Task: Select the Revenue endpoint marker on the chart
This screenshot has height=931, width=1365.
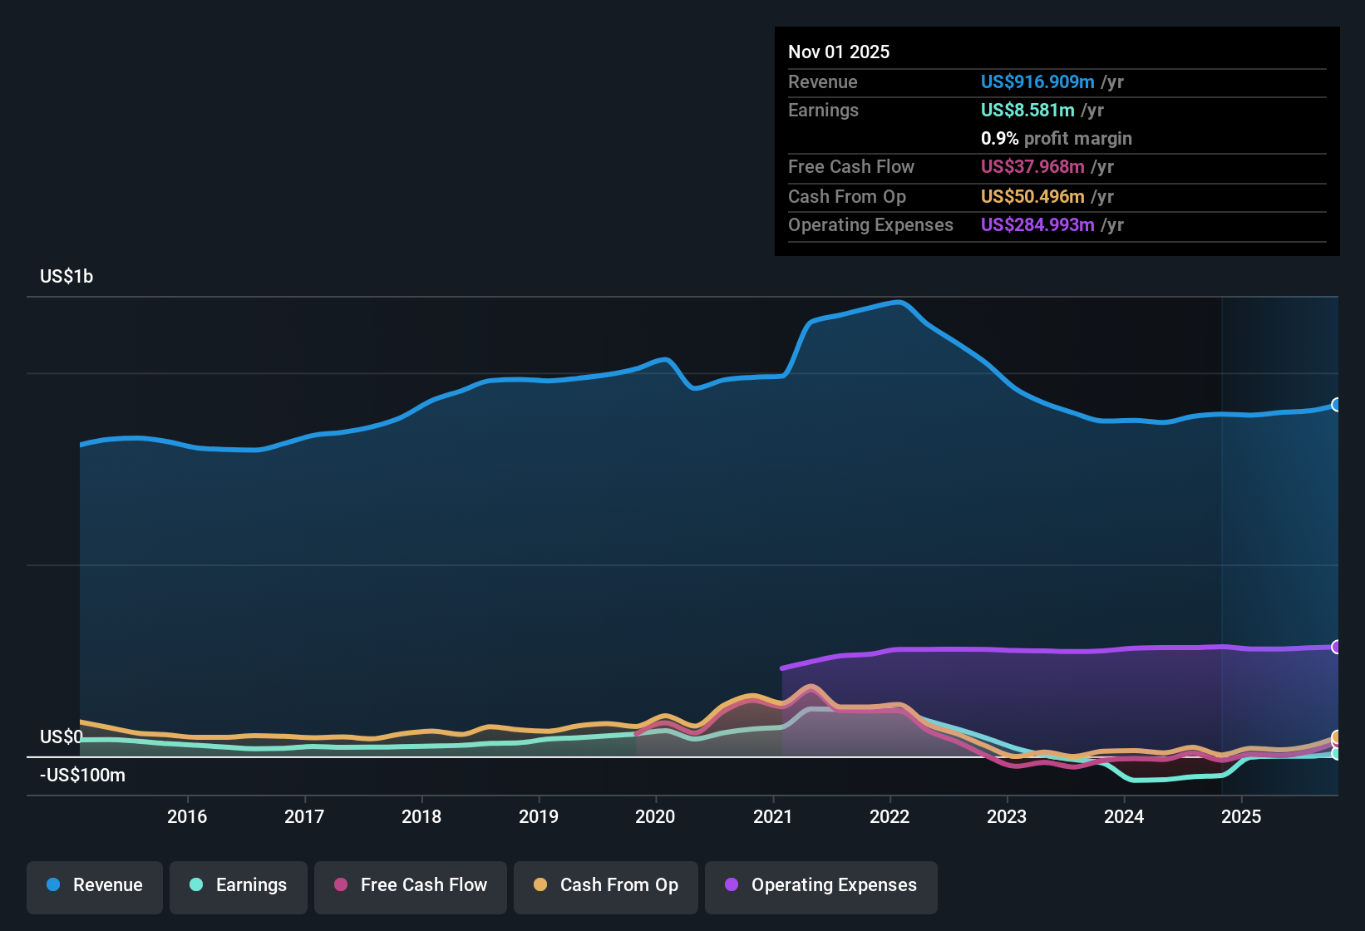Action: point(1338,405)
